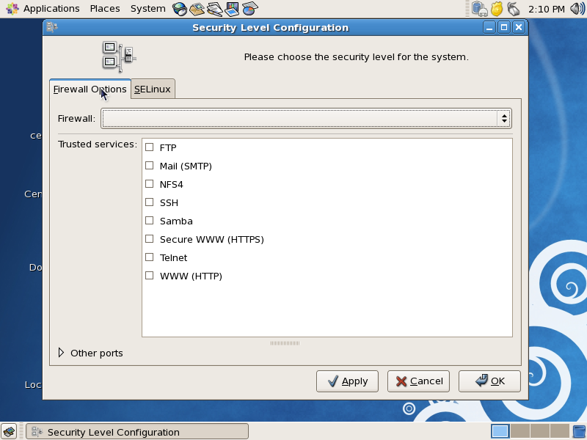This screenshot has height=440, width=587.
Task: Apply the firewall settings
Action: coord(347,381)
